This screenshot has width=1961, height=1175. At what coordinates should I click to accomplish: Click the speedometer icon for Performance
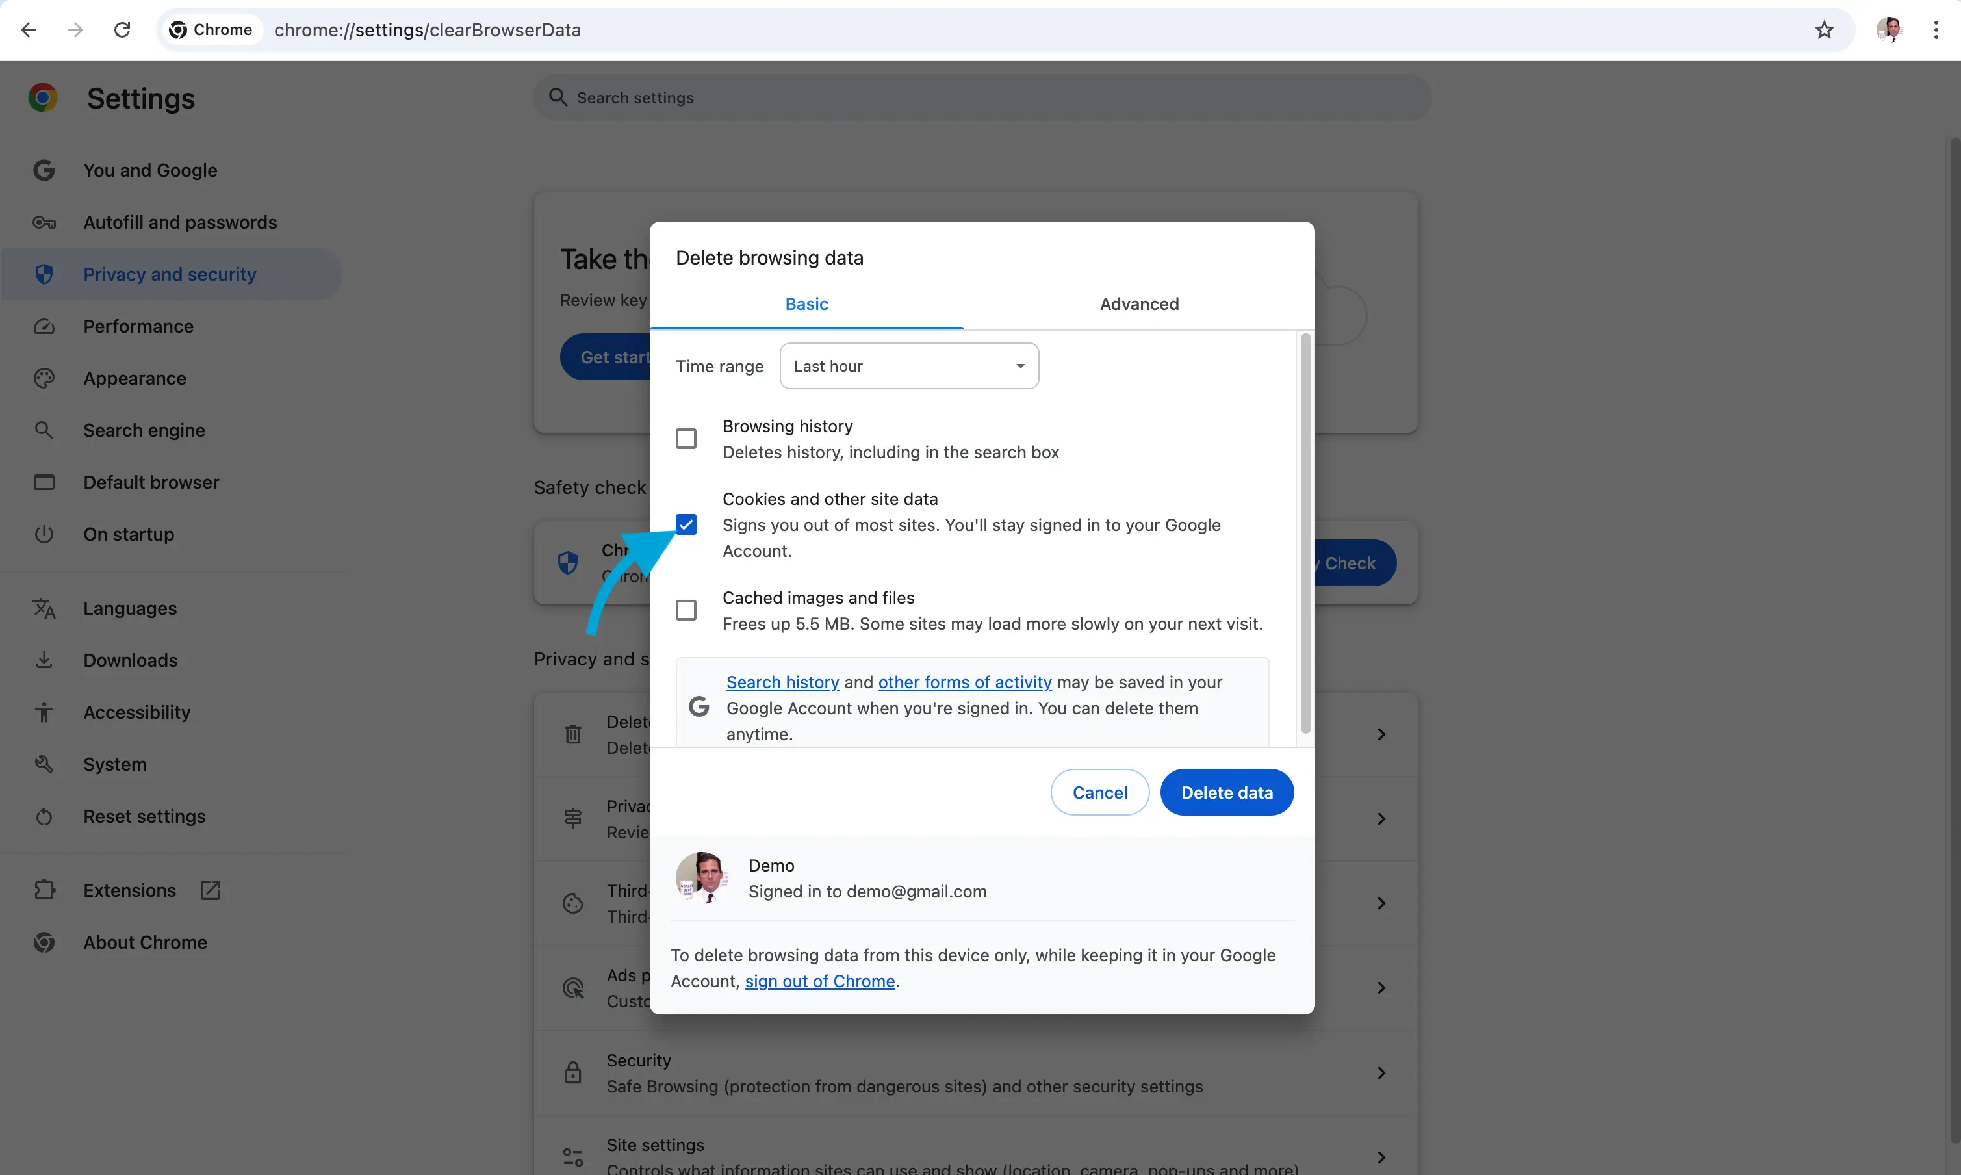point(44,326)
